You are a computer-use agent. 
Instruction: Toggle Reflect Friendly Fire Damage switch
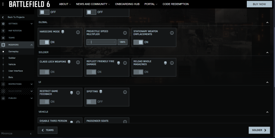point(91,72)
